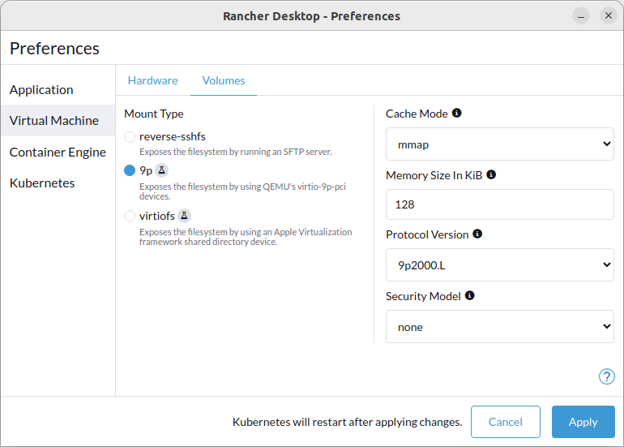The image size is (624, 447).
Task: Expand the Protocol Version dropdown 9p2000.L
Action: tap(500, 265)
